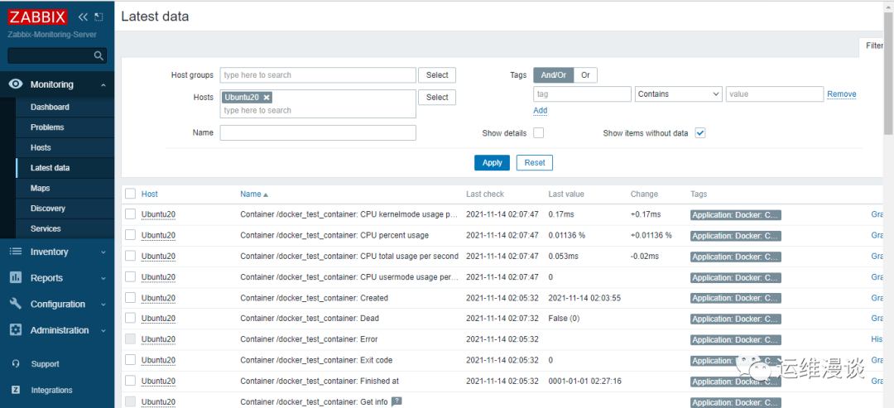Tick checkbox for Dead row
894x408 pixels.
pyautogui.click(x=131, y=318)
